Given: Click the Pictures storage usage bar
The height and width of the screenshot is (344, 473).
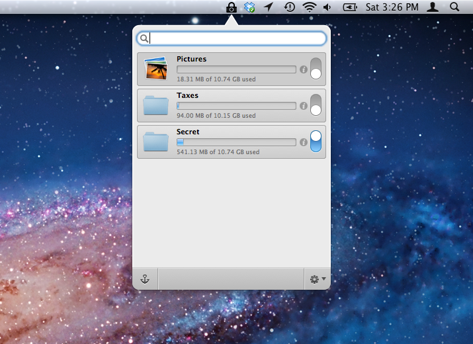Looking at the screenshot, I should pos(236,69).
